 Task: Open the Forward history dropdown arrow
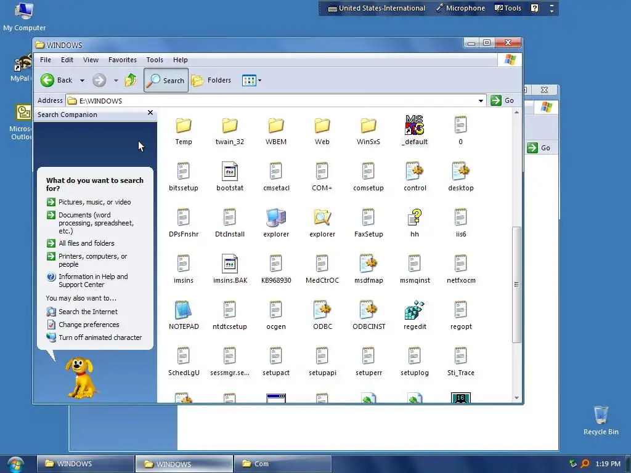116,81
